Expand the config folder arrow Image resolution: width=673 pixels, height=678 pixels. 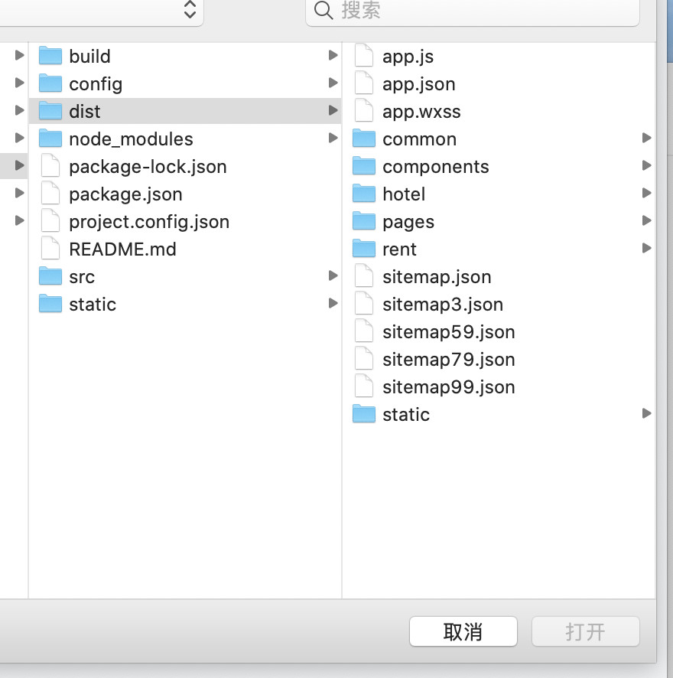[x=333, y=83]
